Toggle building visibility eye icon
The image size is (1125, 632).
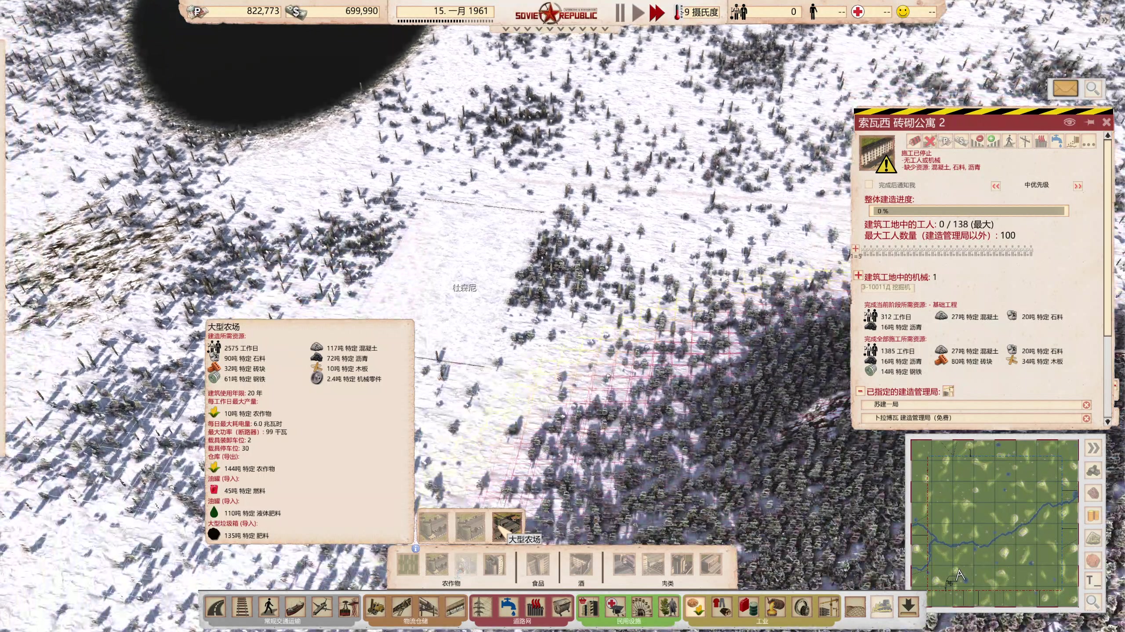(x=1069, y=122)
